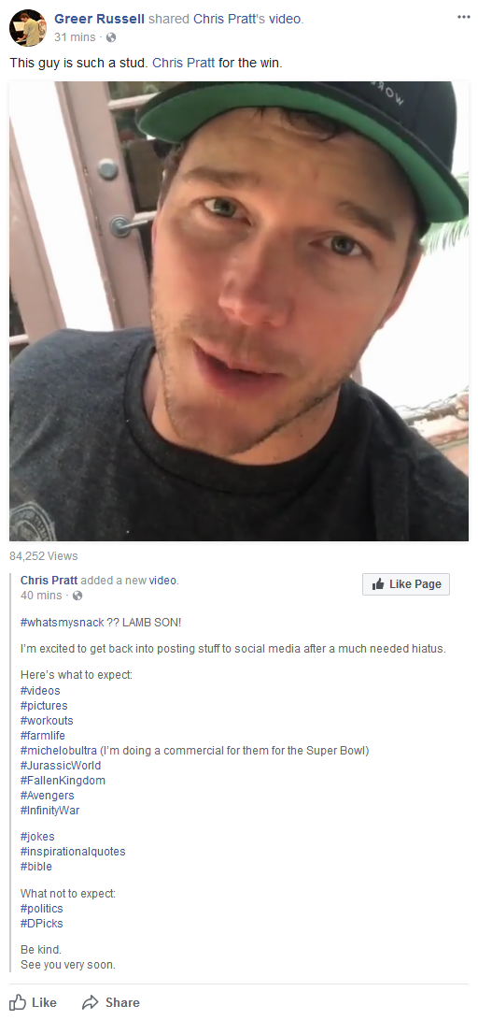Click the public globe icon beside 31 mins
Viewport: 478px width, 1020px height.
111,37
